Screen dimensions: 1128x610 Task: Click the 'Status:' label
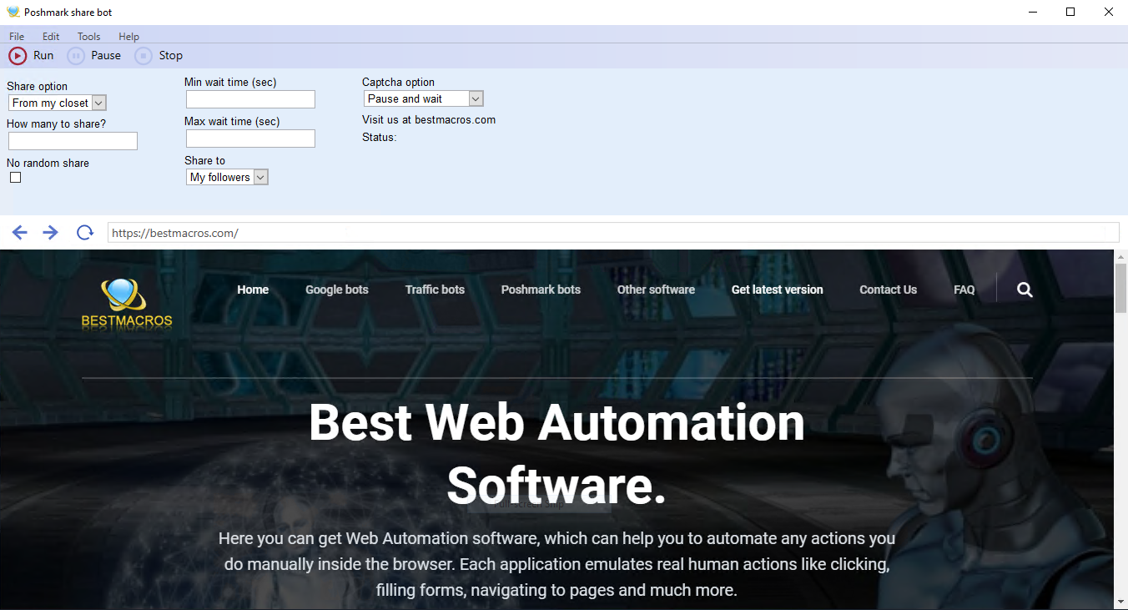(x=380, y=137)
